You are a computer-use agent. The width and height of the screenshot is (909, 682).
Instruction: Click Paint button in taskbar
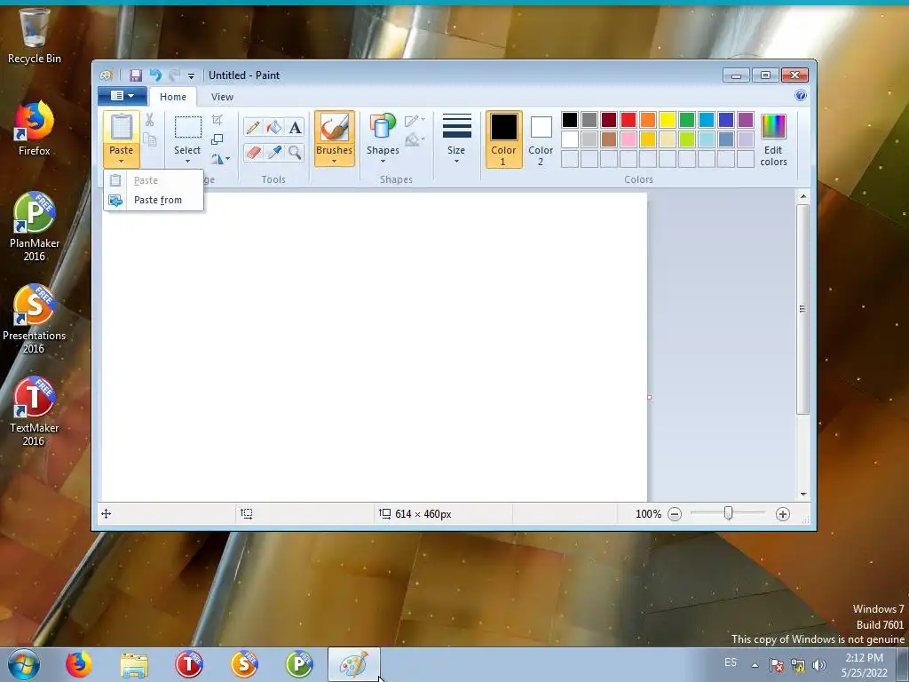(x=354, y=665)
